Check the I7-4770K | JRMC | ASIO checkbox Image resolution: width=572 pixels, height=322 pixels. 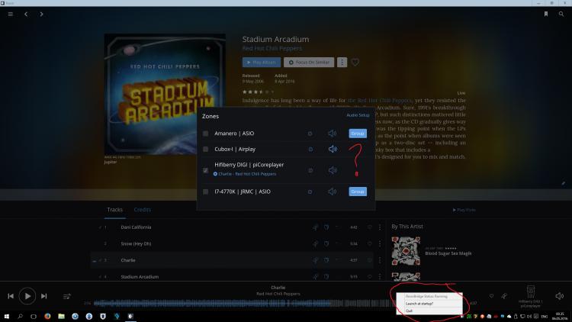[206, 192]
